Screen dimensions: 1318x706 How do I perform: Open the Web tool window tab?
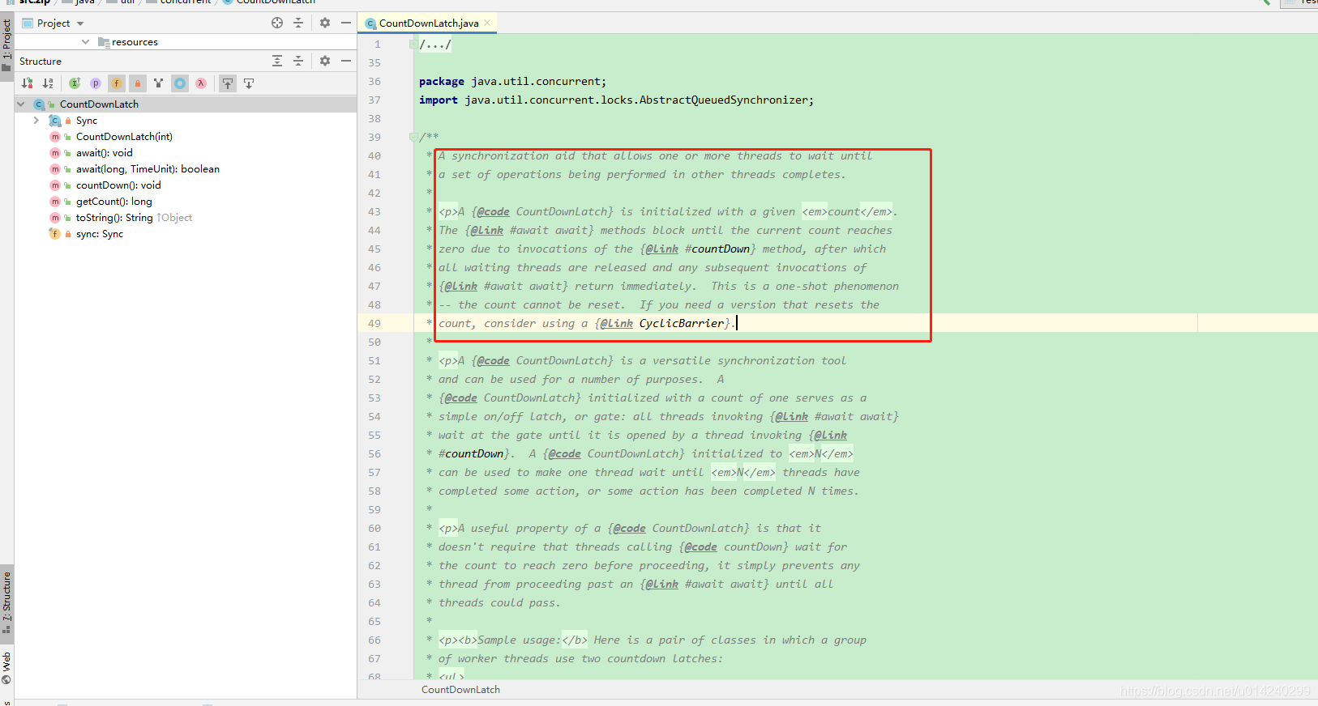[x=6, y=667]
